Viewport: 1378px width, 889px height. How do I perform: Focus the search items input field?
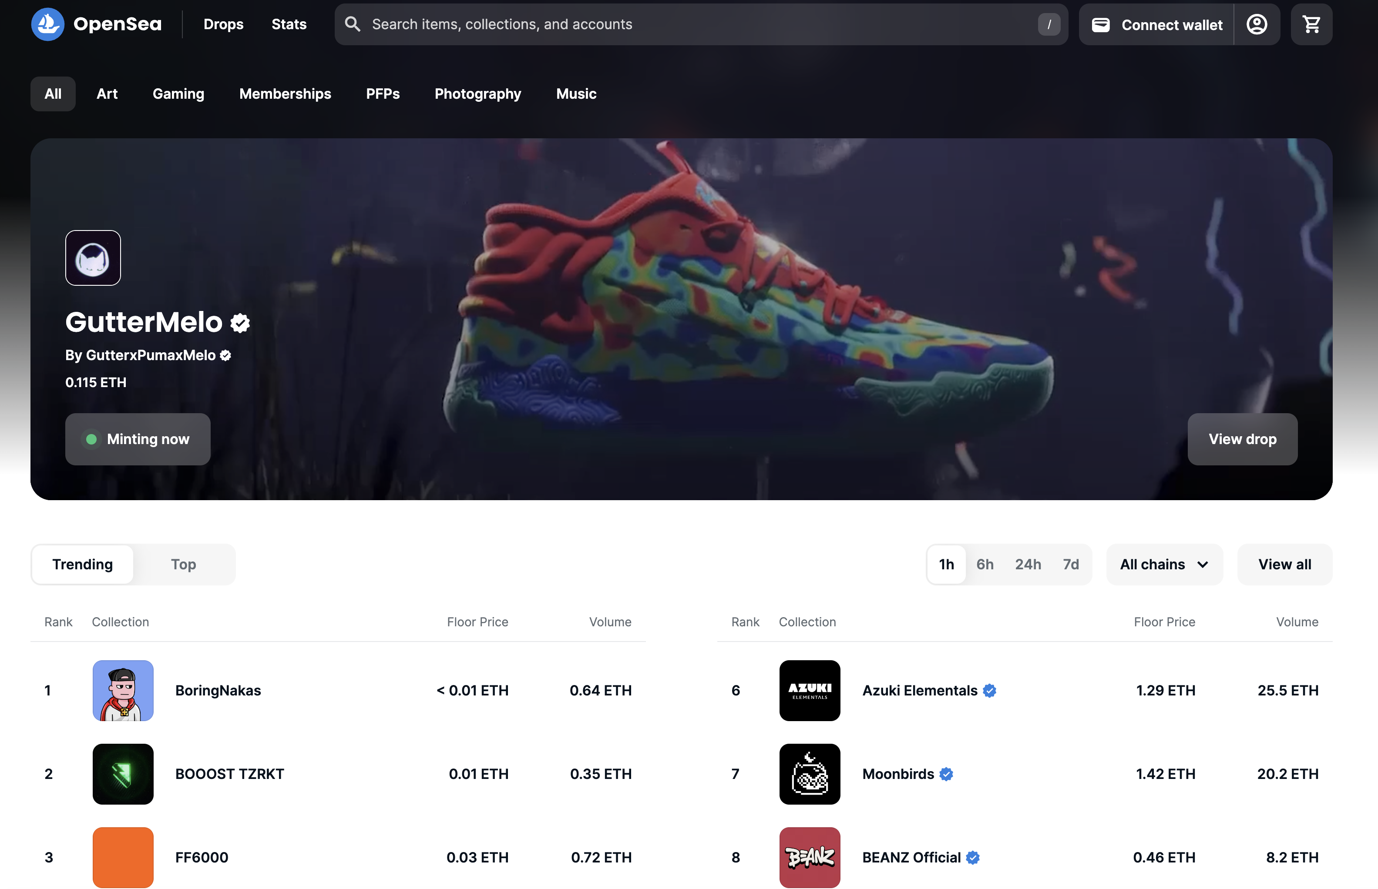(693, 24)
